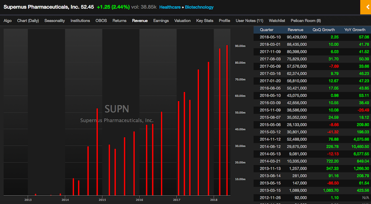The width and height of the screenshot is (371, 204).
Task: Click the 90.00m y-axis label
Action: click(x=240, y=46)
